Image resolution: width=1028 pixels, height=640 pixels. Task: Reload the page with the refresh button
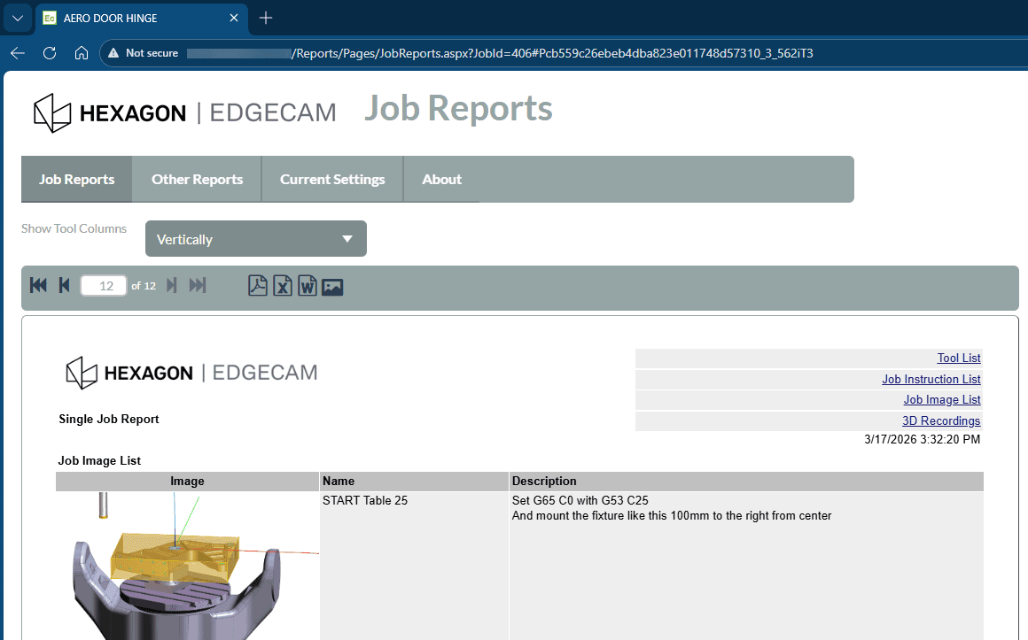tap(50, 53)
